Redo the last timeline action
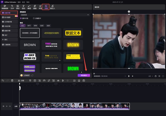Viewport: 166px width, 116px height. (7, 80)
